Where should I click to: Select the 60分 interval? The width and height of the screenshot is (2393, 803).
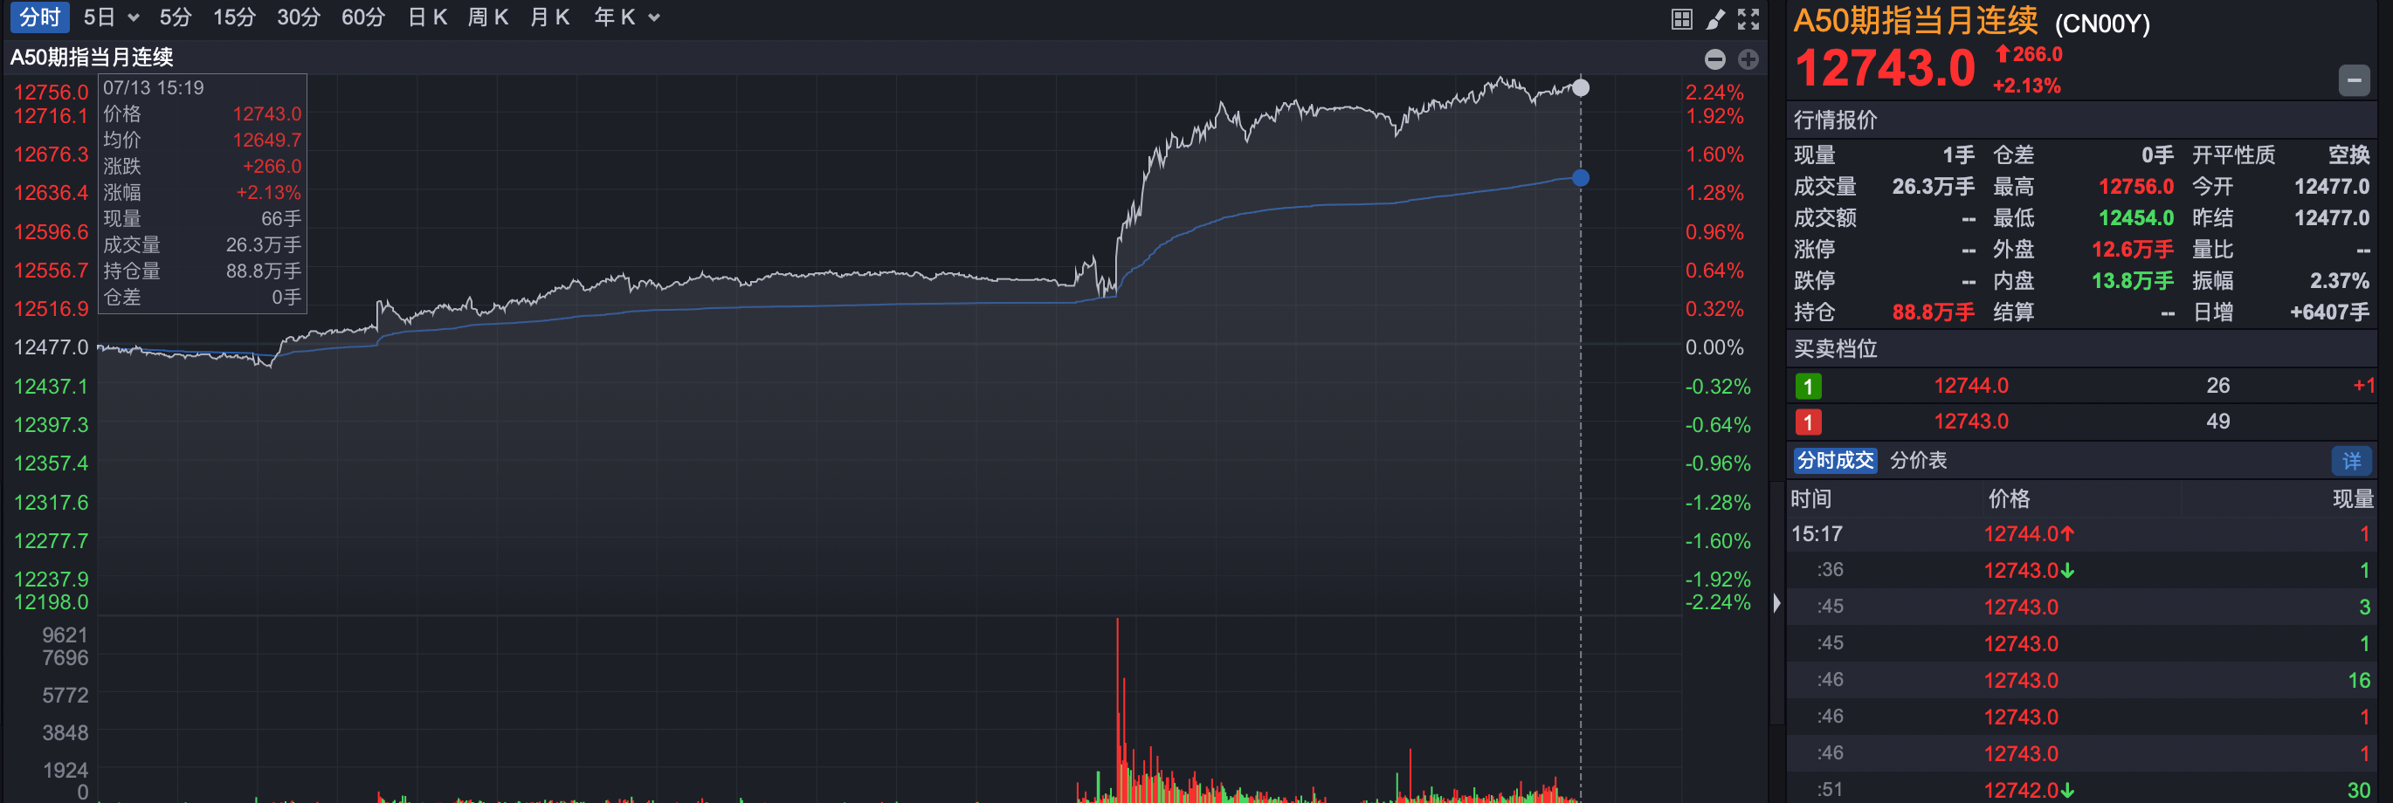362,17
